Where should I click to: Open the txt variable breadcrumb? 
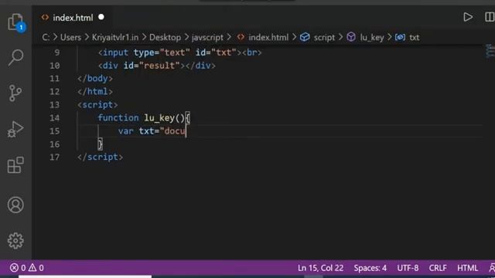point(408,37)
